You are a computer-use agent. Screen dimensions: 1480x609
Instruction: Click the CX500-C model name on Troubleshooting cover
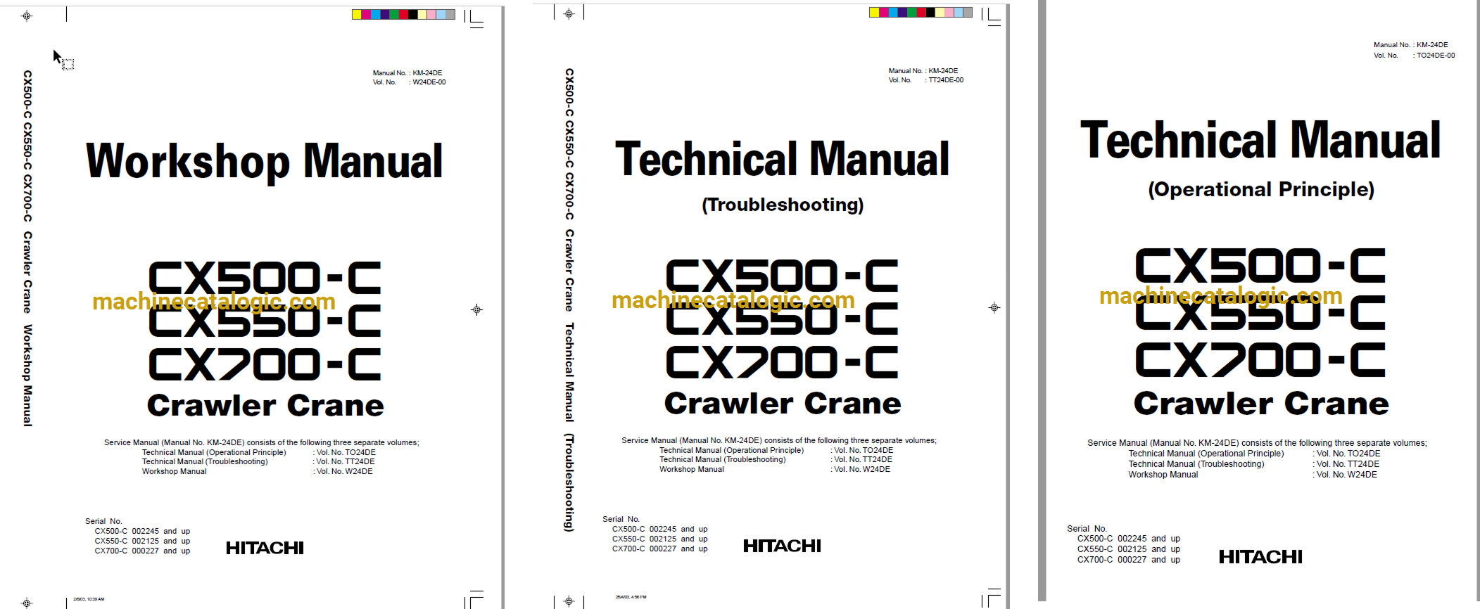tap(782, 276)
